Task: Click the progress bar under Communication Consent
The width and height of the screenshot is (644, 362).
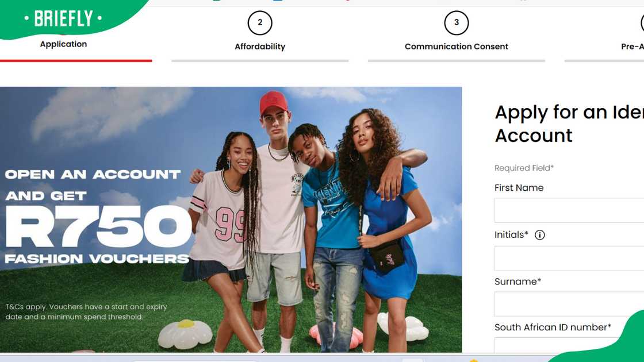Action: (x=457, y=61)
